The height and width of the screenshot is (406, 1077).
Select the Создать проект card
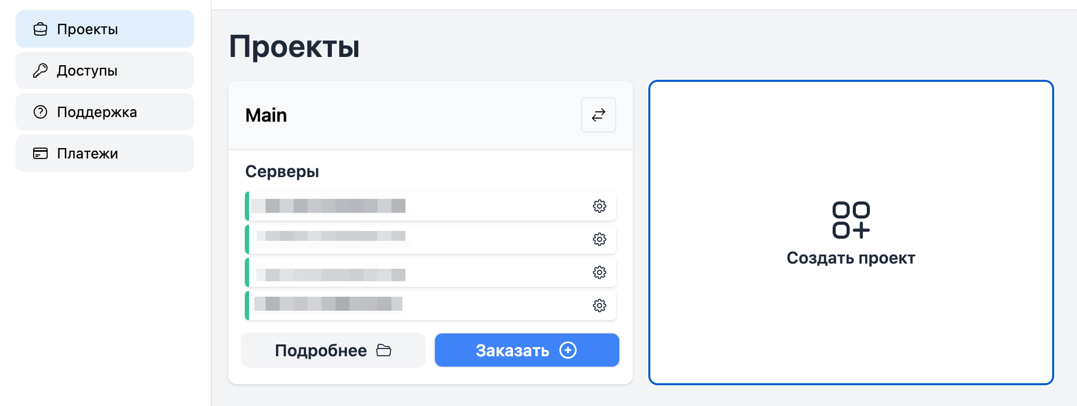pos(851,233)
